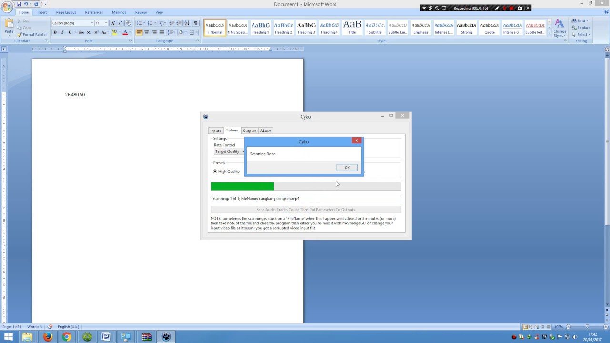Select the Options tab in Cyko

(232, 130)
